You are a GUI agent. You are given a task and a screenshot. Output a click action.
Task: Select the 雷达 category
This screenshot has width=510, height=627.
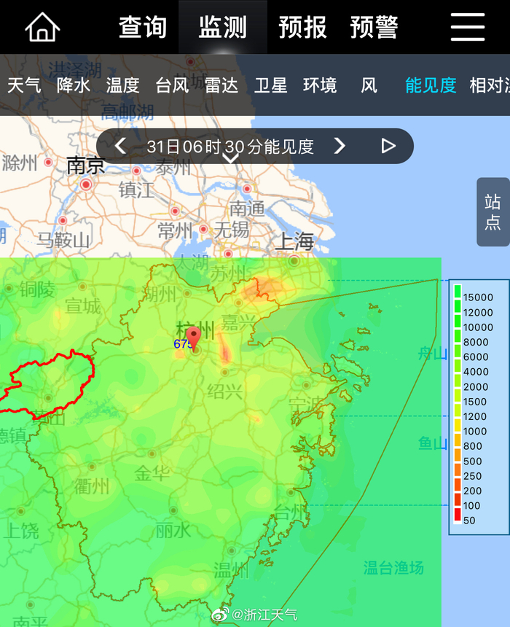(221, 85)
